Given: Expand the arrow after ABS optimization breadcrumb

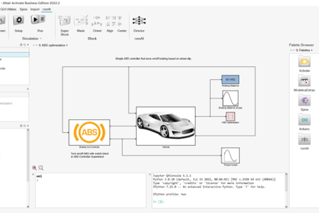Looking at the screenshot, I should pos(67,45).
